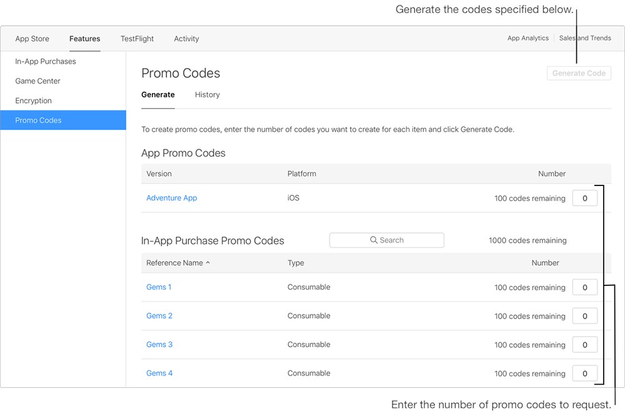The image size is (625, 414).
Task: Select the Features tab
Action: point(85,39)
